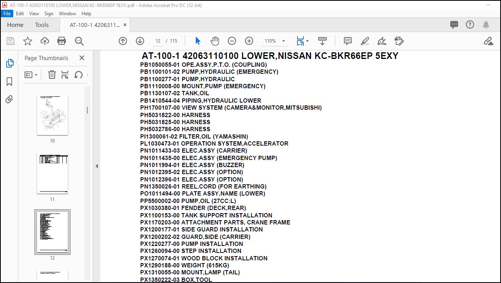501x283 pixels.
Task: Select page 10 thumbnail
Action: click(52, 115)
